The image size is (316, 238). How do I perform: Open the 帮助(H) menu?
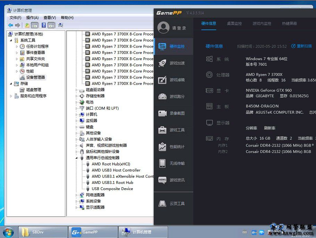pos(67,18)
